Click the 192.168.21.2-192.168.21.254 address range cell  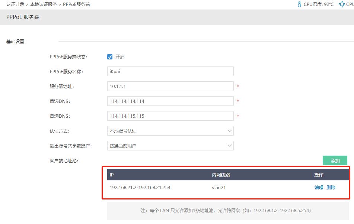click(140, 188)
